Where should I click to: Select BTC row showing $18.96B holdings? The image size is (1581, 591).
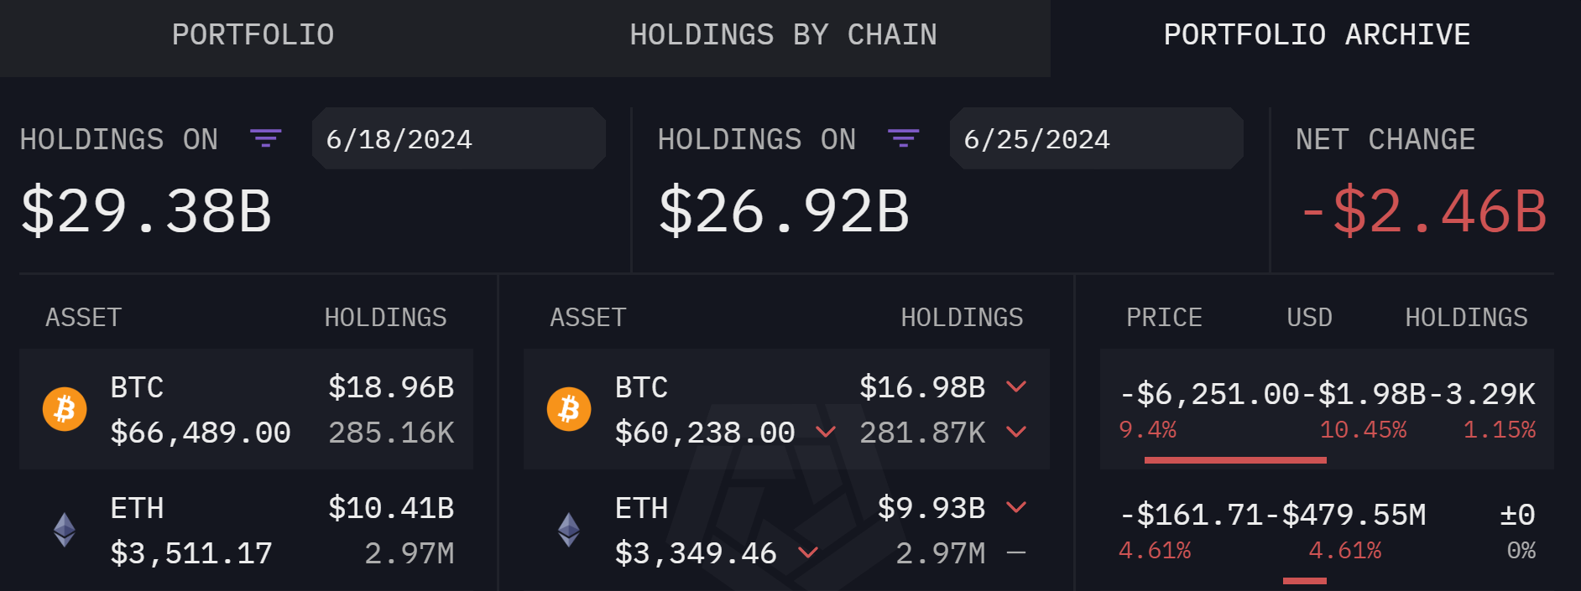point(246,409)
